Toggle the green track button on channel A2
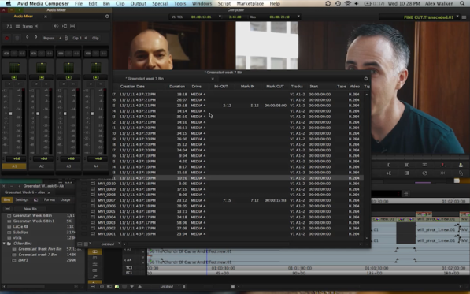The width and height of the screenshot is (470, 294). (42, 77)
